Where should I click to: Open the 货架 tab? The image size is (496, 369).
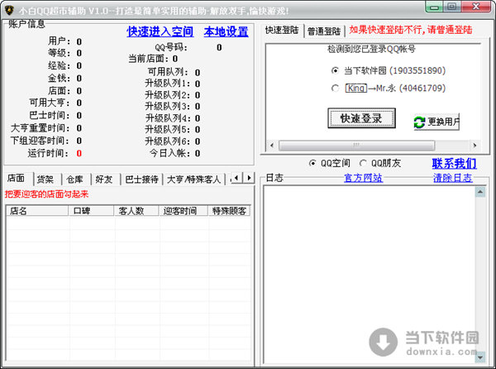(45, 179)
